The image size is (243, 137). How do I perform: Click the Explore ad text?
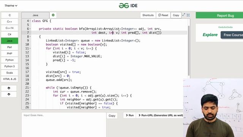[x=210, y=35]
